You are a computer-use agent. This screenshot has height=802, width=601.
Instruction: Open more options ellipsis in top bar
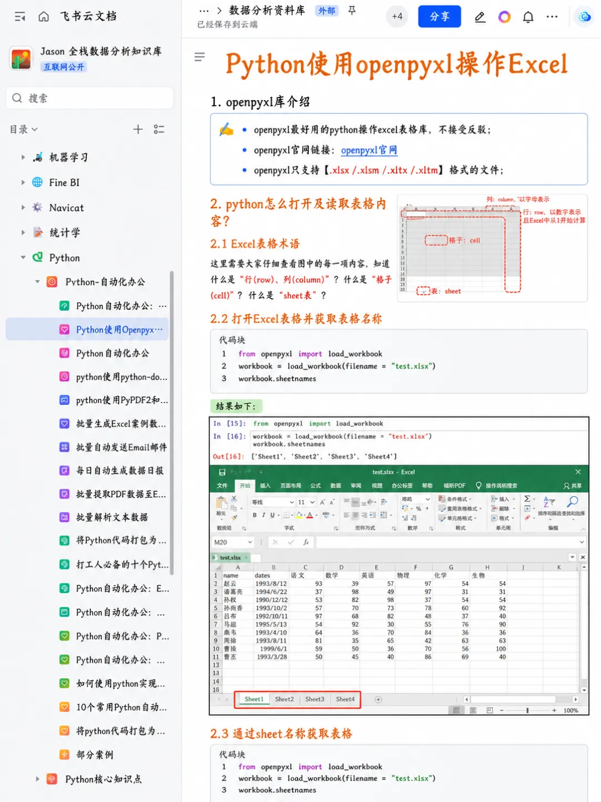tap(552, 17)
